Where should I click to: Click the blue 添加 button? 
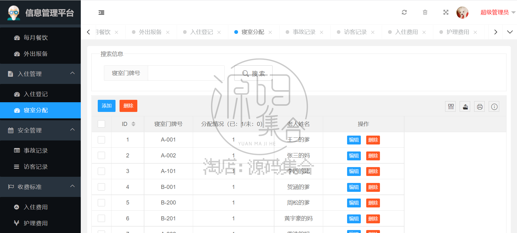(x=107, y=106)
